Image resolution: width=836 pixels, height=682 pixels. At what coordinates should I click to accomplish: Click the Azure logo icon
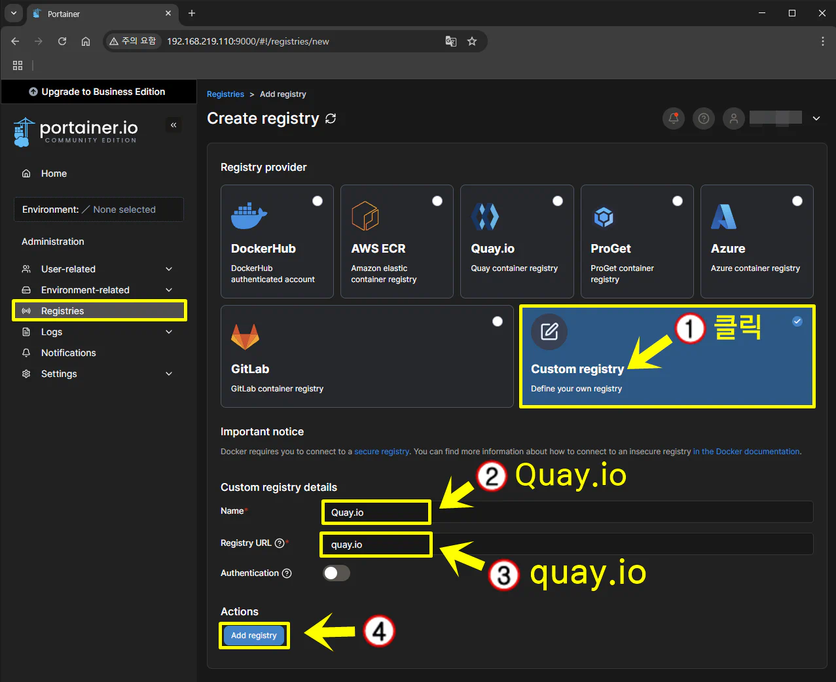point(723,217)
